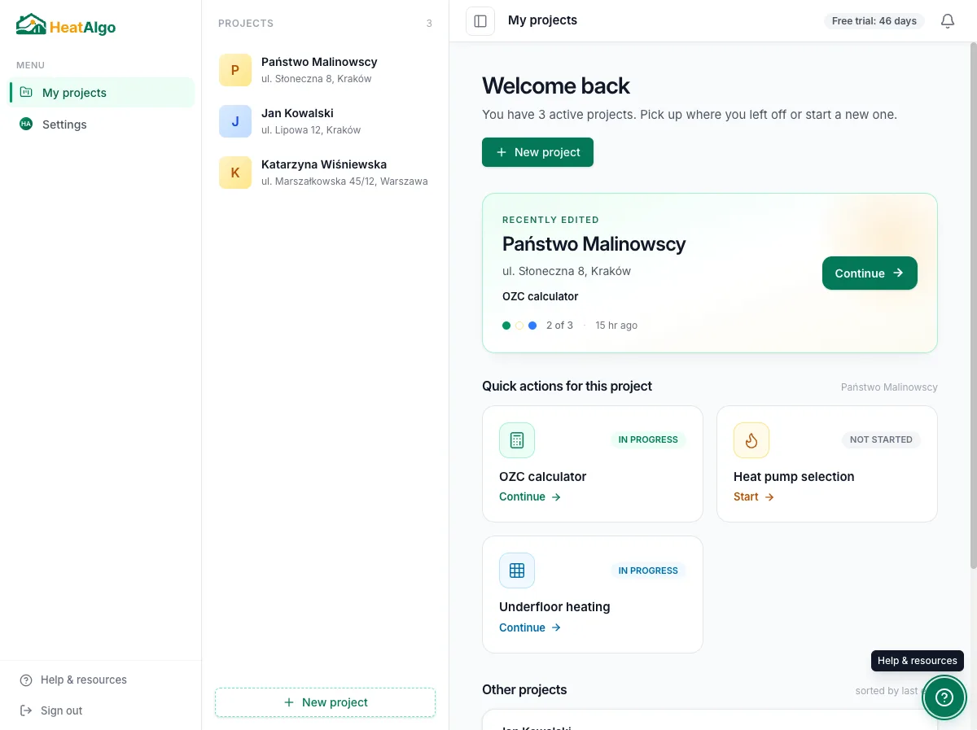
Task: Click the HA settings avatar icon
Action: (x=26, y=124)
